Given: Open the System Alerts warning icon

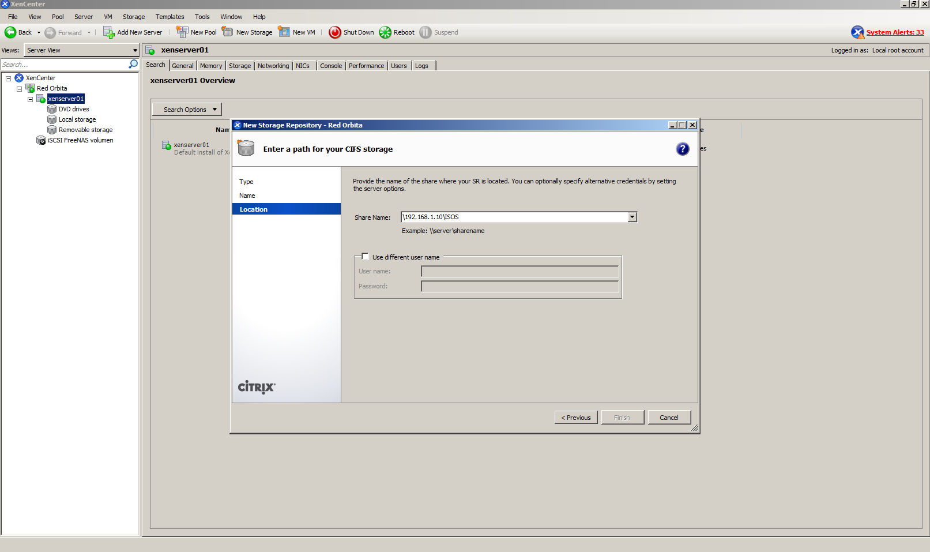Looking at the screenshot, I should coord(857,32).
